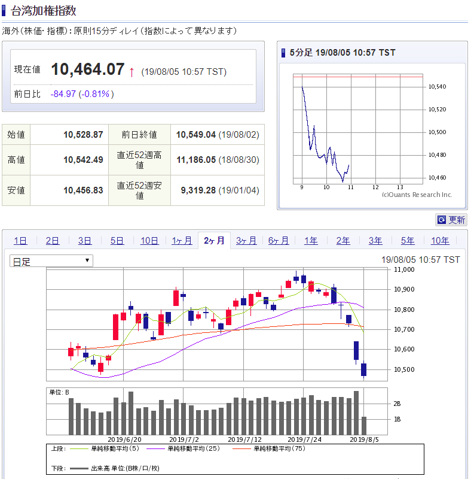The image size is (474, 479).
Task: Show the 10年 long-term chart
Action: pyautogui.click(x=440, y=241)
